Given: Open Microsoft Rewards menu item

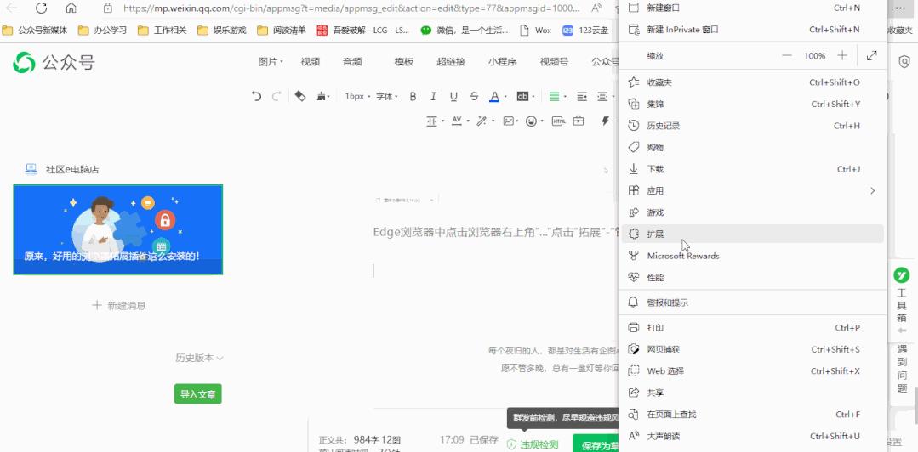Looking at the screenshot, I should [x=752, y=256].
